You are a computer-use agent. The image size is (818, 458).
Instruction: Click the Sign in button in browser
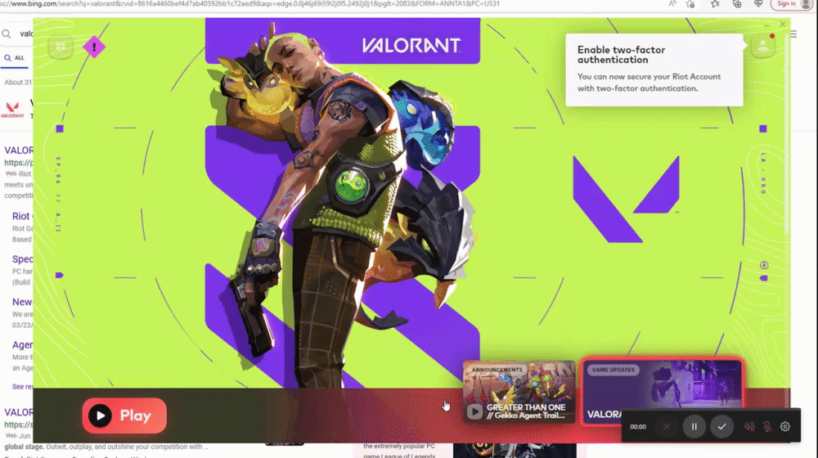pyautogui.click(x=786, y=4)
